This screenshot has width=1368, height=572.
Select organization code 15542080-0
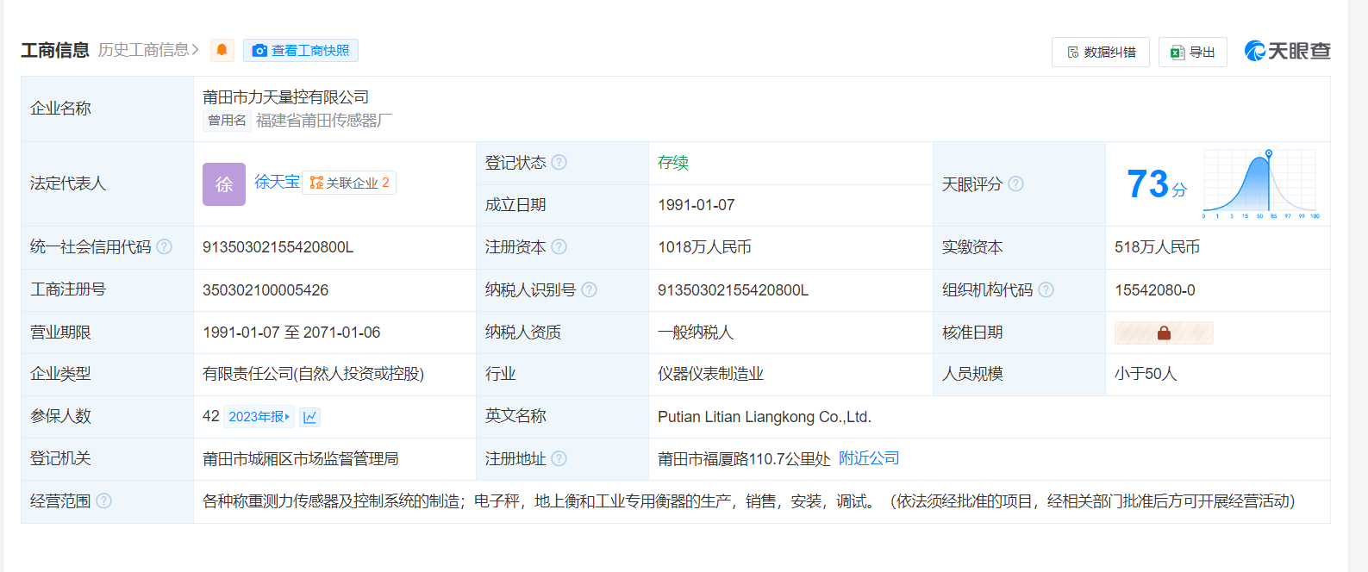coord(1155,290)
